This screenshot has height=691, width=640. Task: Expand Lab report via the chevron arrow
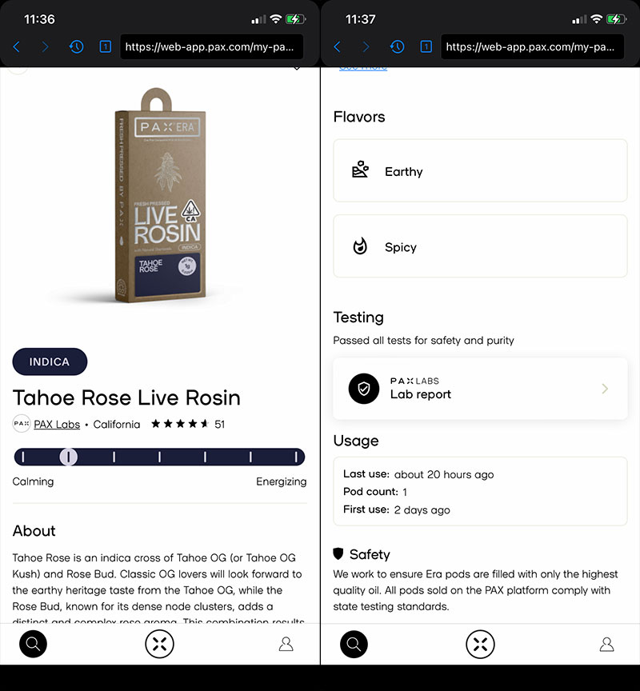tap(605, 389)
